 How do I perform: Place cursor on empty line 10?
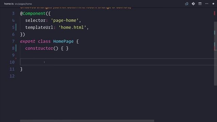point(118,62)
